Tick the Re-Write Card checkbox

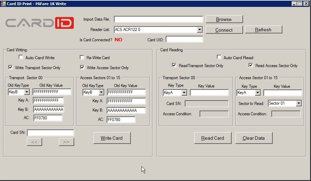(x=82, y=57)
